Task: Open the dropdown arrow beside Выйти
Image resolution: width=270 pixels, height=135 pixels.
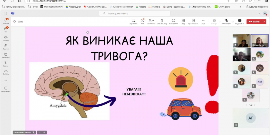Action: [264, 22]
